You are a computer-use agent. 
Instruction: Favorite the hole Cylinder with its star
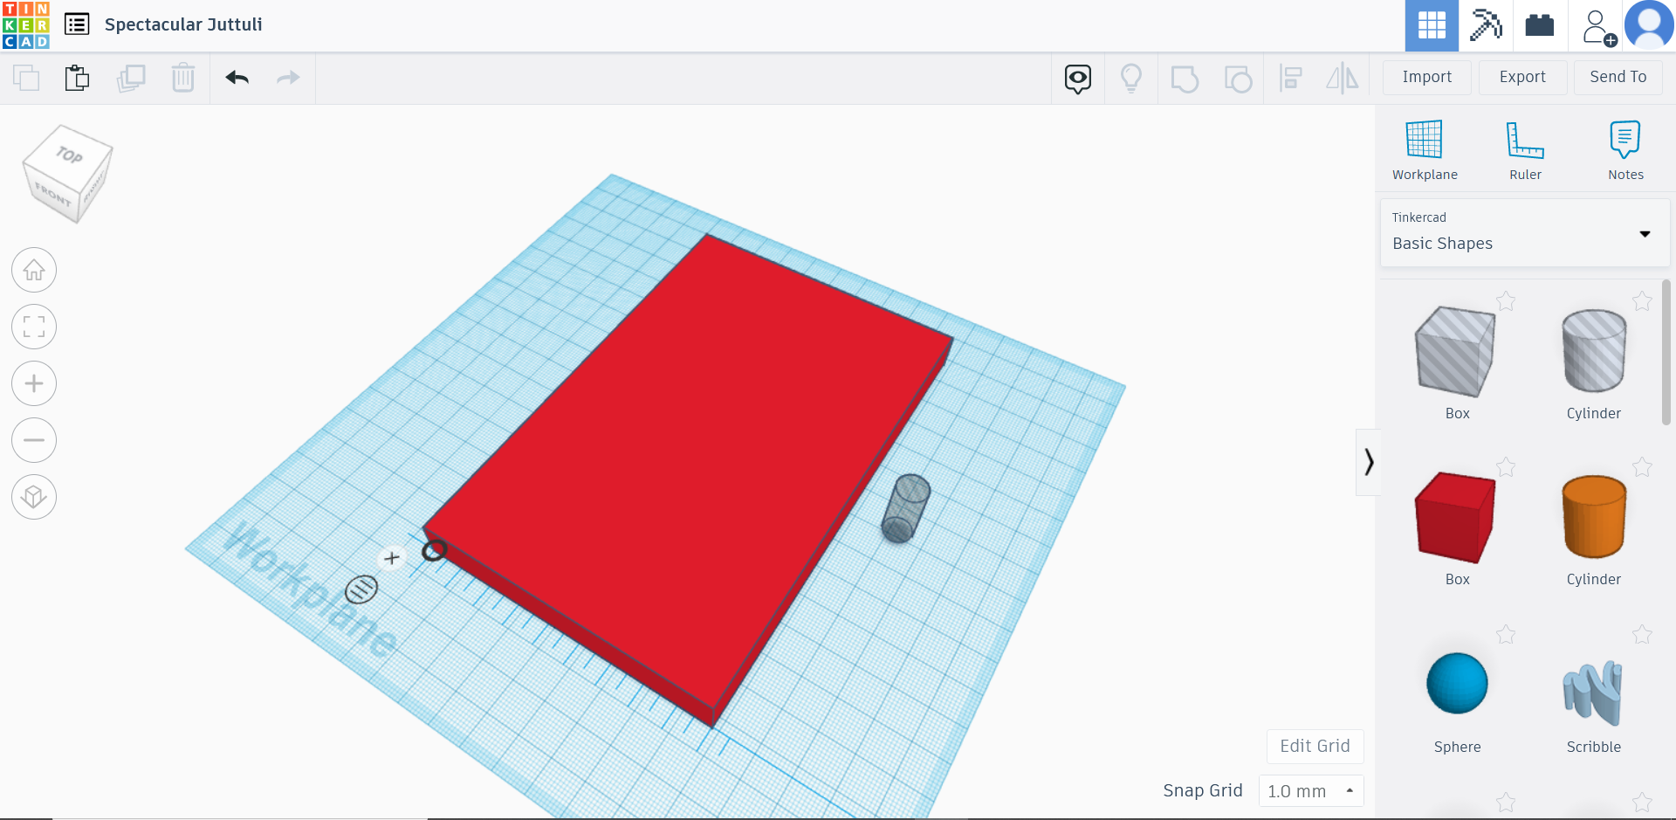coord(1642,301)
